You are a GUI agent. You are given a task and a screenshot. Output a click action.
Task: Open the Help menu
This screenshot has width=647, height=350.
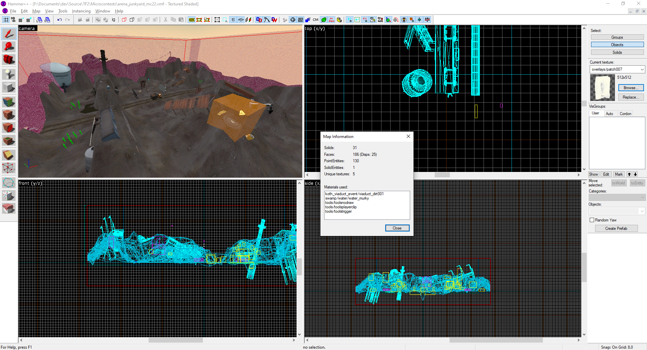click(119, 11)
